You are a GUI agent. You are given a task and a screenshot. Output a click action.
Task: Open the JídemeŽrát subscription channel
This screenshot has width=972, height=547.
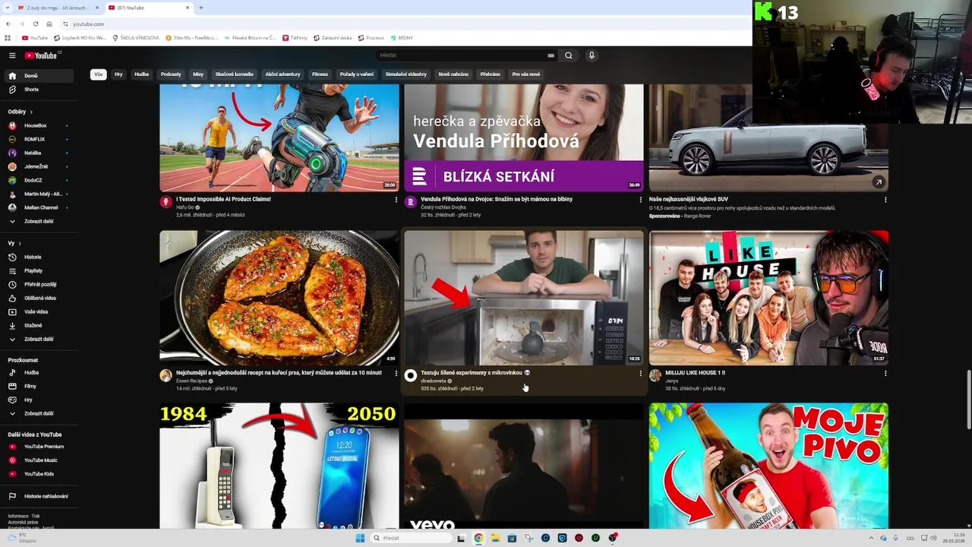tap(38, 167)
